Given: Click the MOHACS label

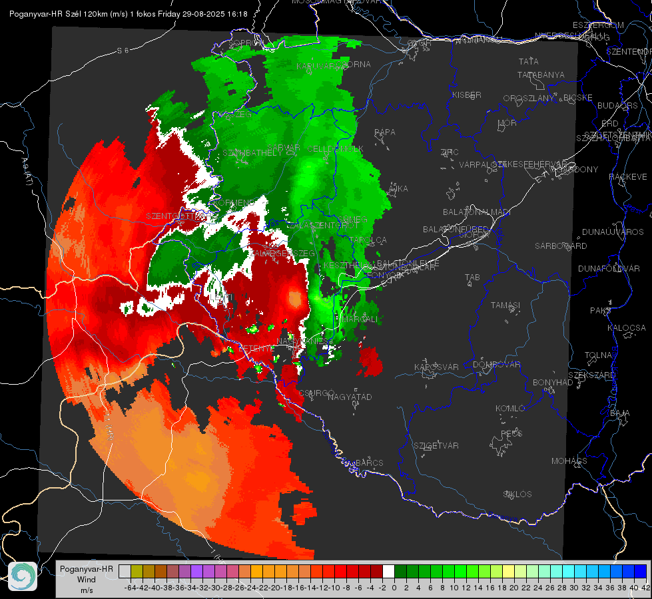Looking at the screenshot, I should click(x=569, y=461).
